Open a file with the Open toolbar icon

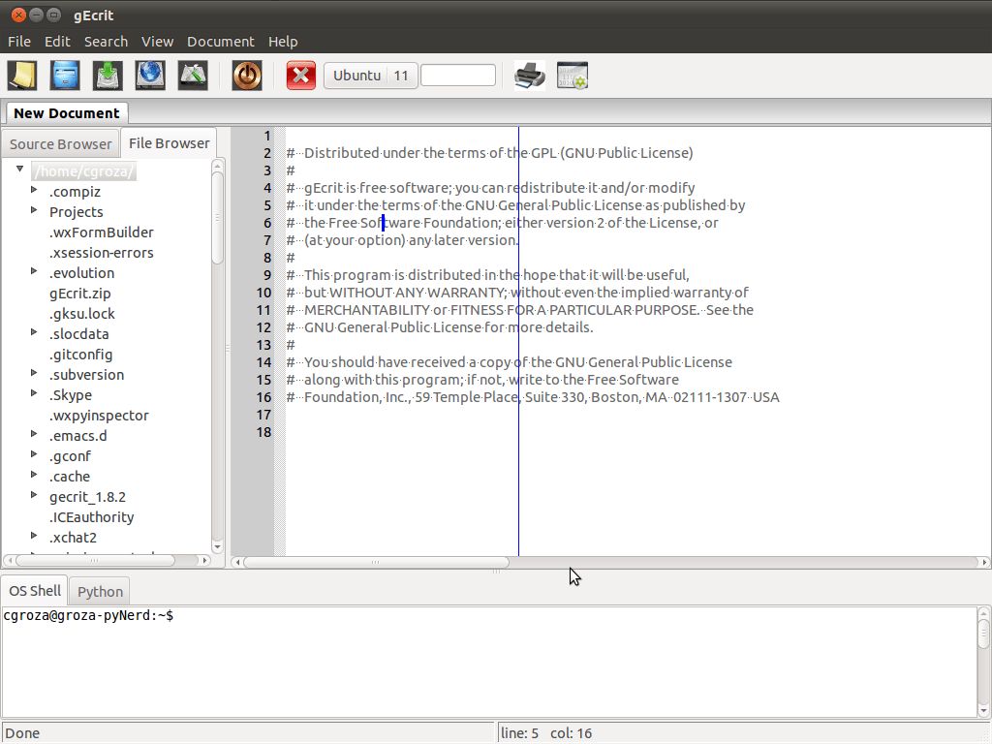[x=64, y=75]
